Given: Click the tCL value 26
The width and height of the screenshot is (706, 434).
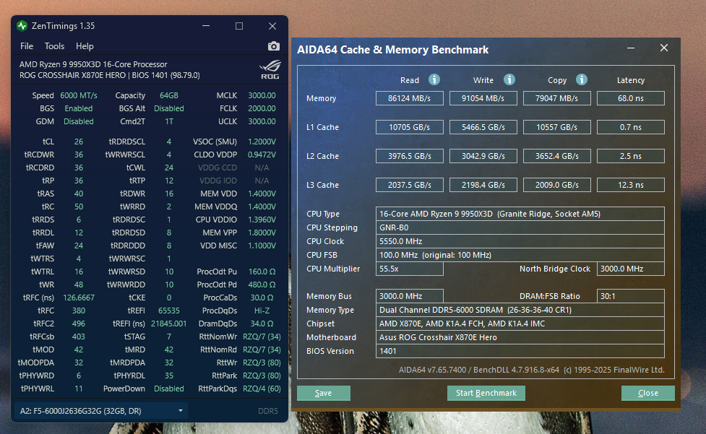Looking at the screenshot, I should [78, 142].
